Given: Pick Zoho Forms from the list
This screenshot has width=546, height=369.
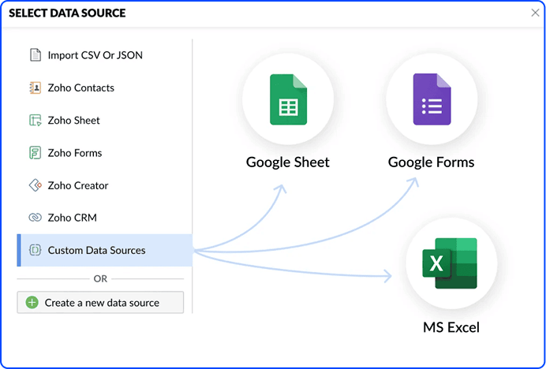Looking at the screenshot, I should click(104, 153).
